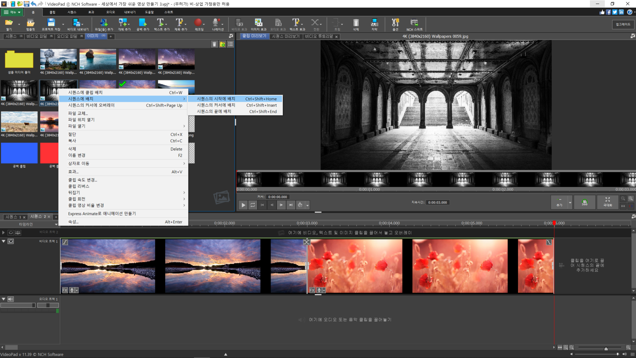Click the 자막 SUB subtitle icon

[x=374, y=23]
